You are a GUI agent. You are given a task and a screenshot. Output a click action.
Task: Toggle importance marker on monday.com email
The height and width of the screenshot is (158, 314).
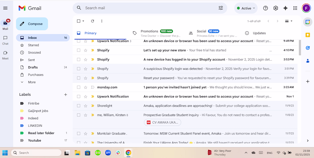coord(92,87)
